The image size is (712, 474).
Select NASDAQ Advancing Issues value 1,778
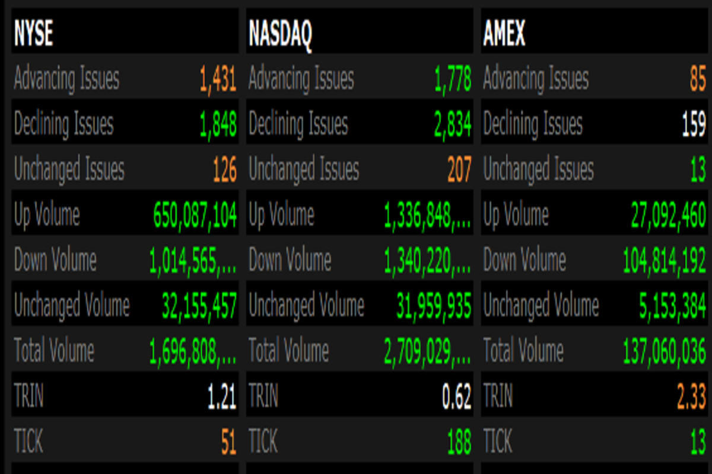[x=453, y=79]
